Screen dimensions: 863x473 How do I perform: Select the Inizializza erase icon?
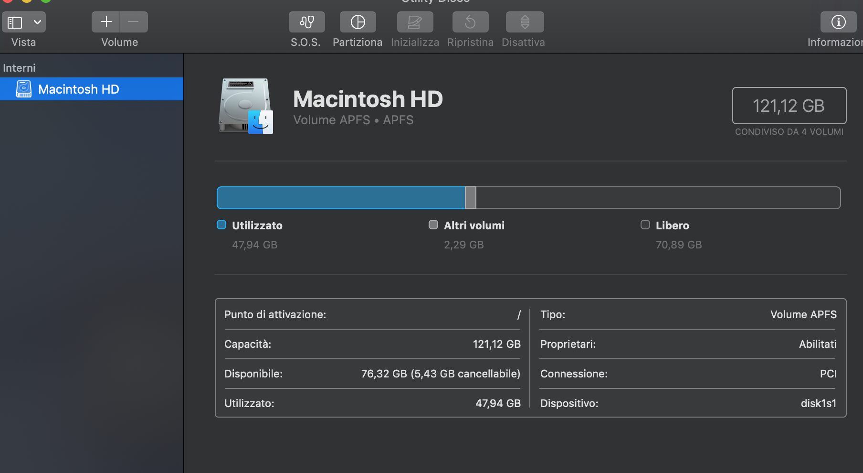coord(414,22)
